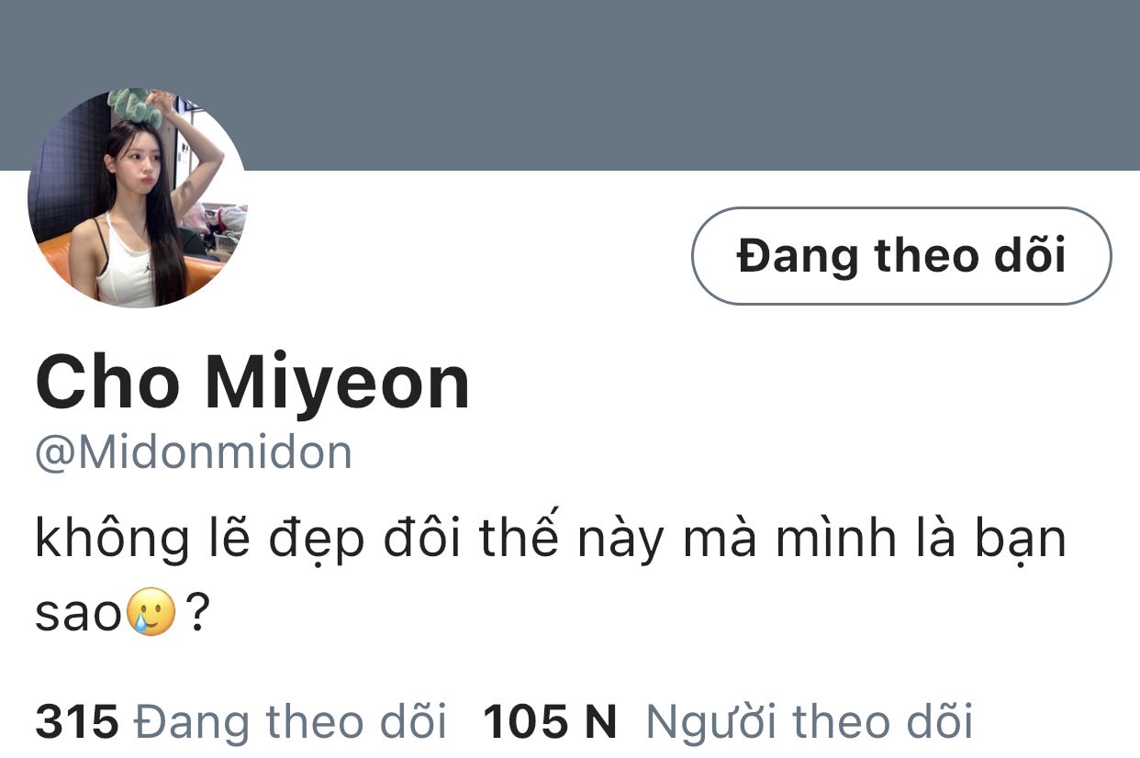The image size is (1140, 758).
Task: Click the "Đang theo dõi" following button
Action: pos(901,255)
